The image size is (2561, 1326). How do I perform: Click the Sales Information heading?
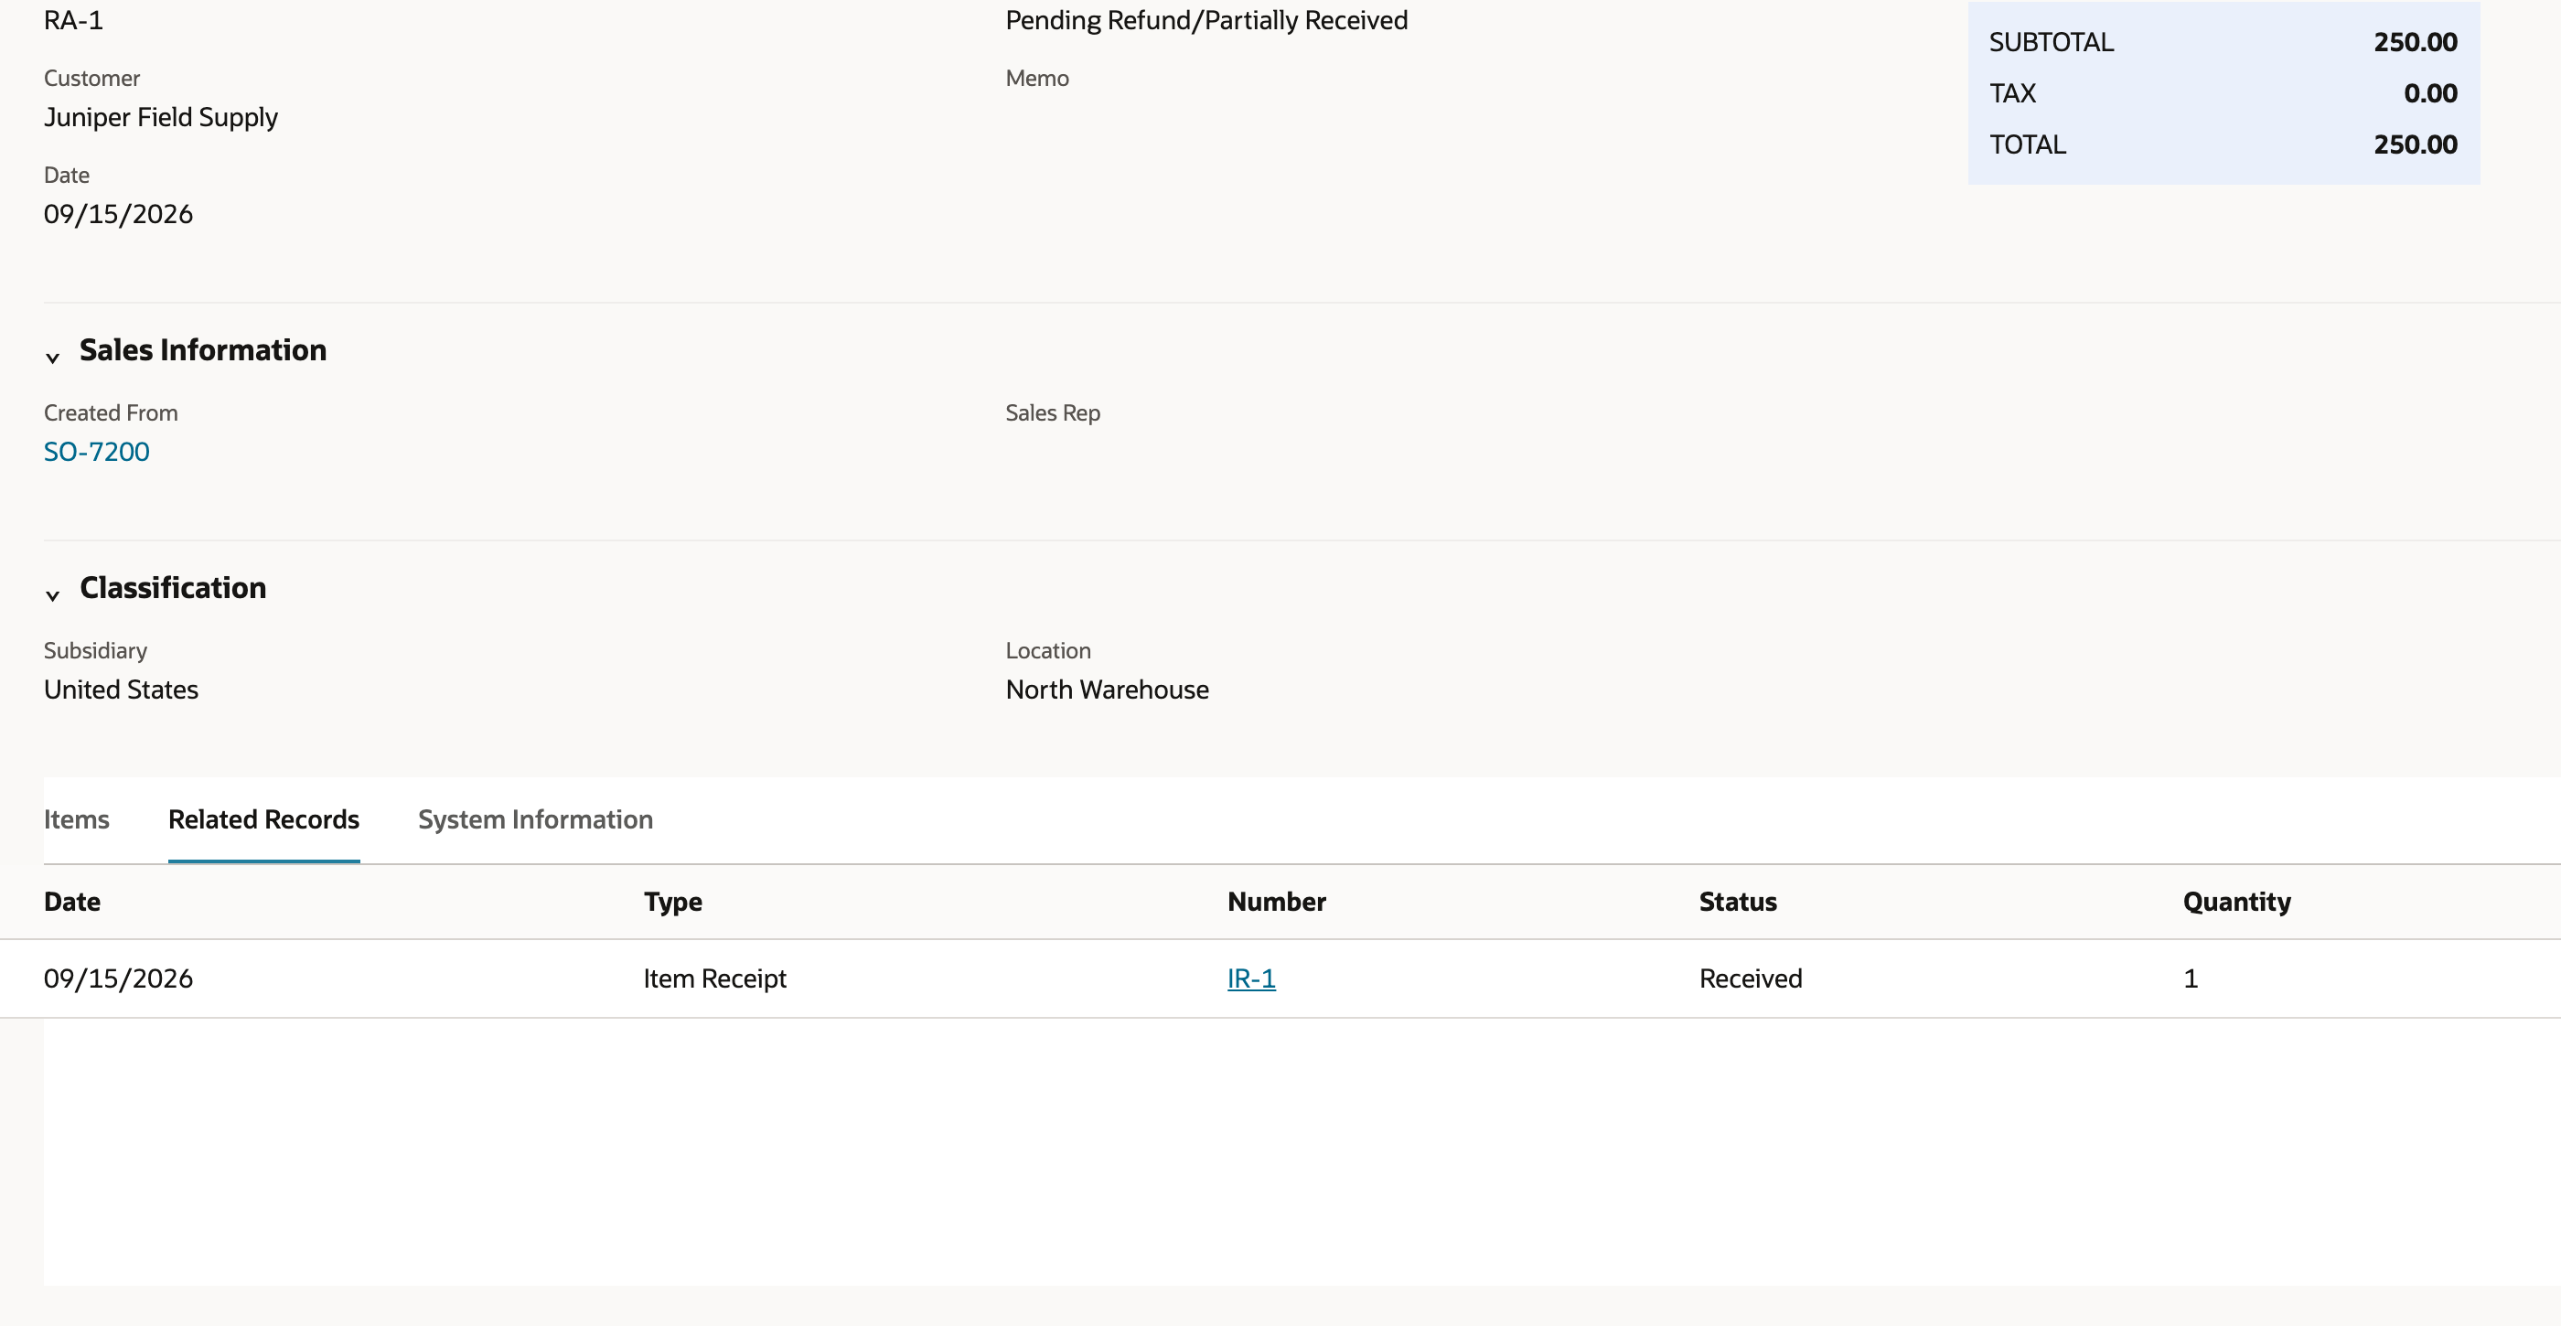[203, 350]
